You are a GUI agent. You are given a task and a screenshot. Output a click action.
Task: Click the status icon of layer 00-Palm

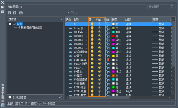click(71, 32)
